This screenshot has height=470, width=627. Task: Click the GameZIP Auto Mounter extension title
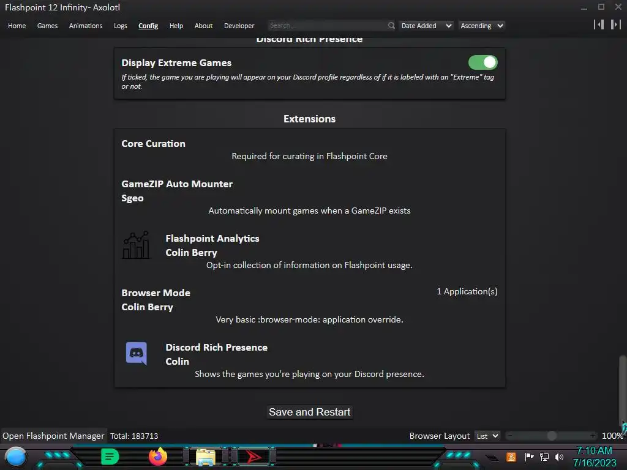tap(177, 184)
